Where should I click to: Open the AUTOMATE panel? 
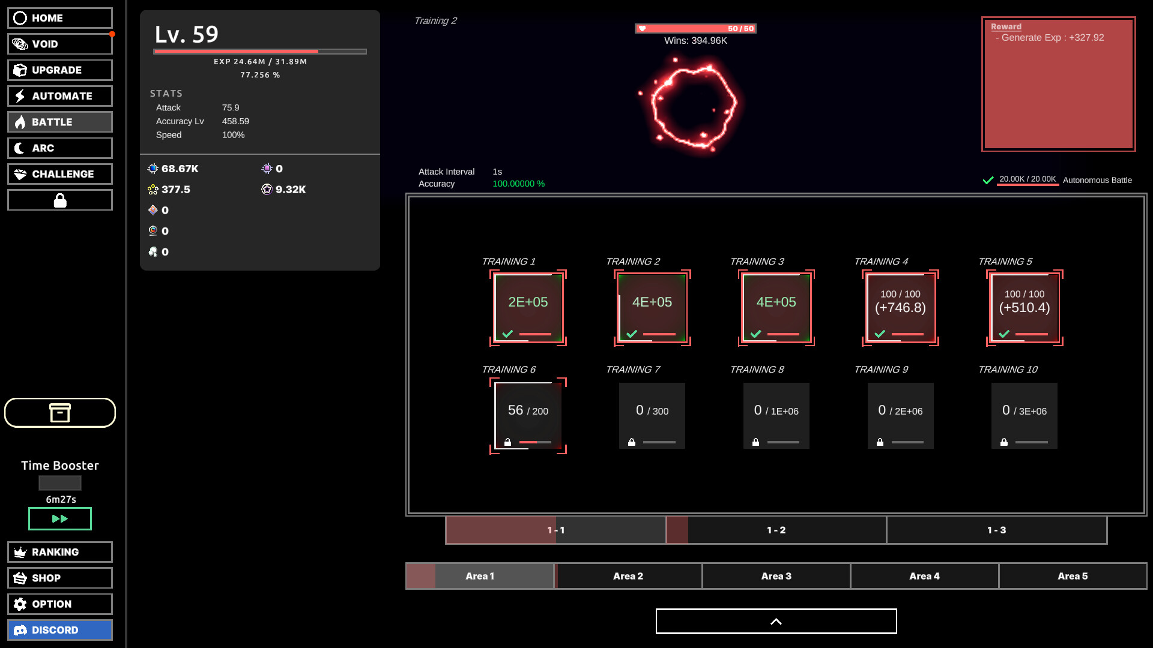(59, 95)
